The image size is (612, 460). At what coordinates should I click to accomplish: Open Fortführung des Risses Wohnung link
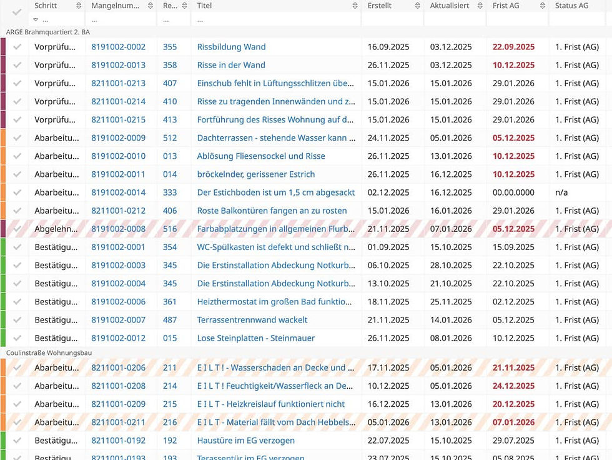275,119
